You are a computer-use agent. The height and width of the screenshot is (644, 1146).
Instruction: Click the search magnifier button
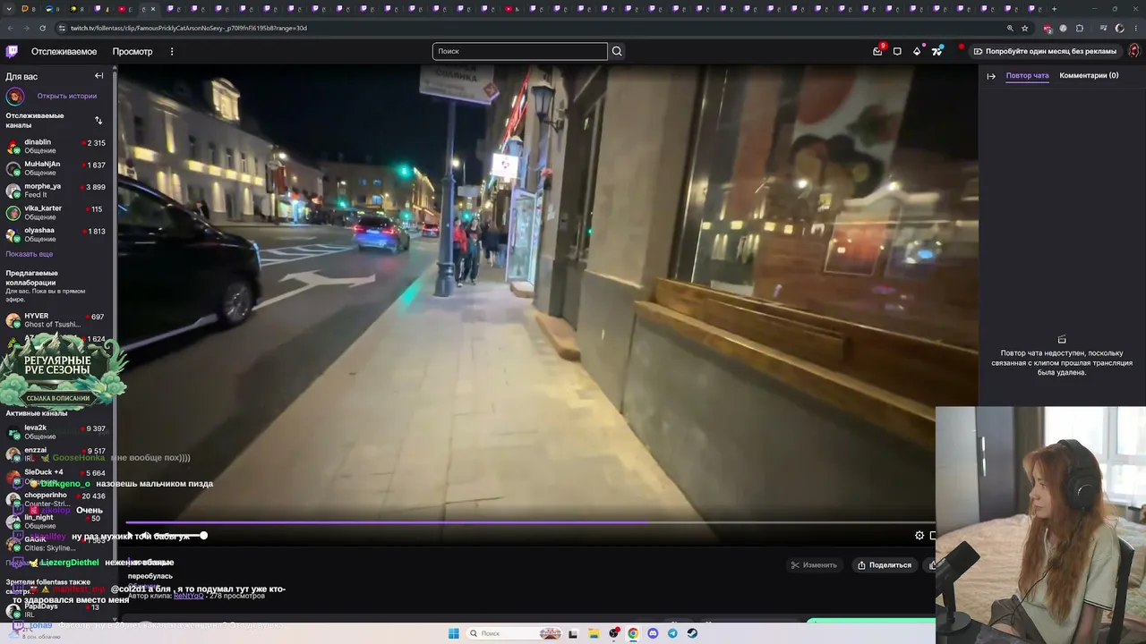pos(617,51)
